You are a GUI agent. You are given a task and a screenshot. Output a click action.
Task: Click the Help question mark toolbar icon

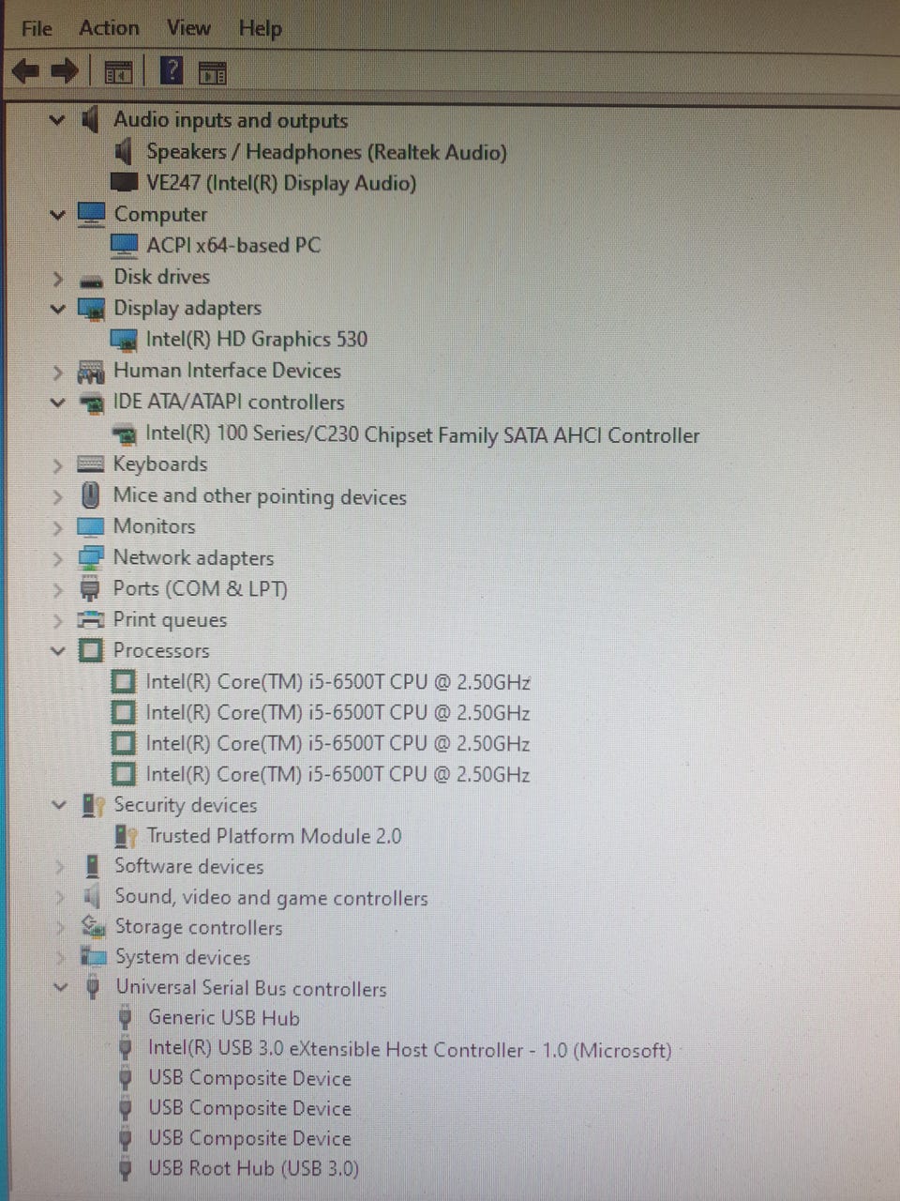click(172, 71)
